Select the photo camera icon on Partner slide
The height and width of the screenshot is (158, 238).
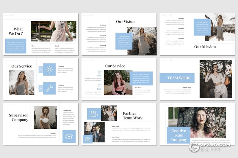(88, 139)
